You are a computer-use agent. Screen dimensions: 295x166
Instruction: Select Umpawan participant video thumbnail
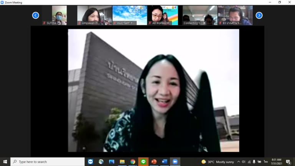(x=93, y=15)
